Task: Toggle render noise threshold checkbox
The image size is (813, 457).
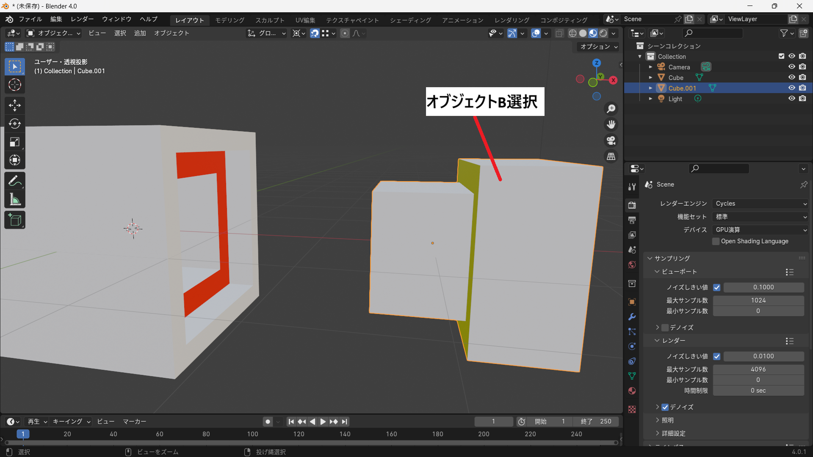Action: coord(717,356)
